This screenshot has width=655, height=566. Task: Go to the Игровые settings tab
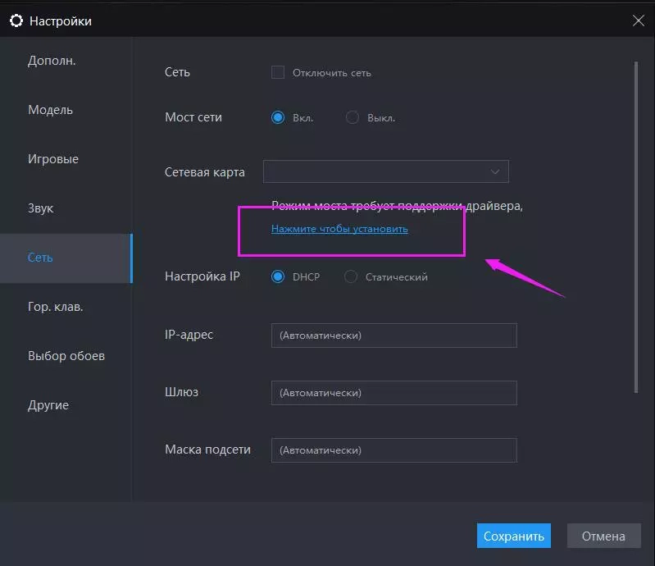tap(53, 159)
